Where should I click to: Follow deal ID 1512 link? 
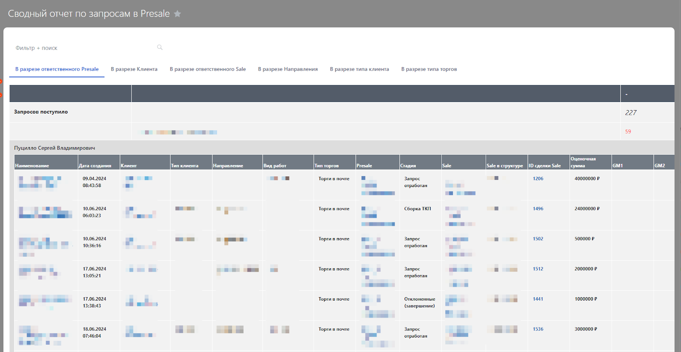pyautogui.click(x=538, y=269)
